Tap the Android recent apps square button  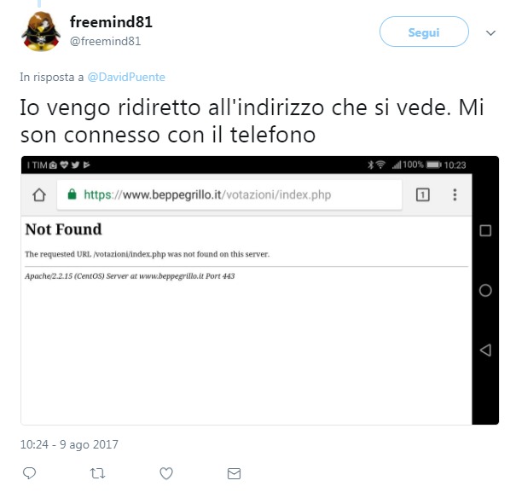485,230
